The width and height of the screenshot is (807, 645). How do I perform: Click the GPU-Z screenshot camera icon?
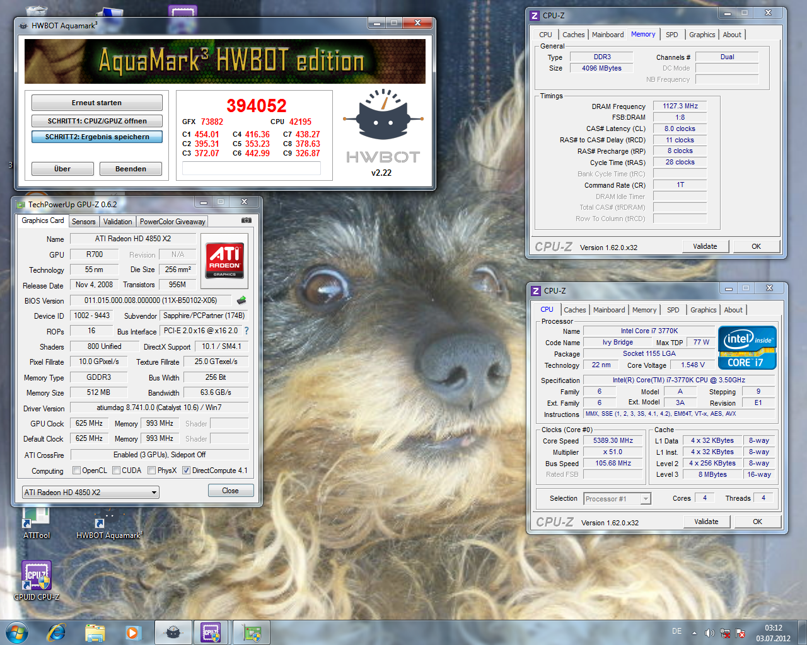247,220
